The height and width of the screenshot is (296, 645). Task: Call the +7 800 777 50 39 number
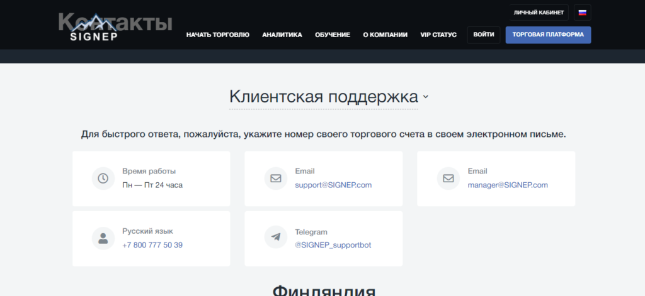152,245
